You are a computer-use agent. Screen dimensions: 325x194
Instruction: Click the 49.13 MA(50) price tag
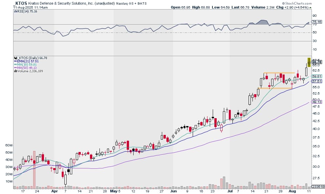tap(317, 102)
